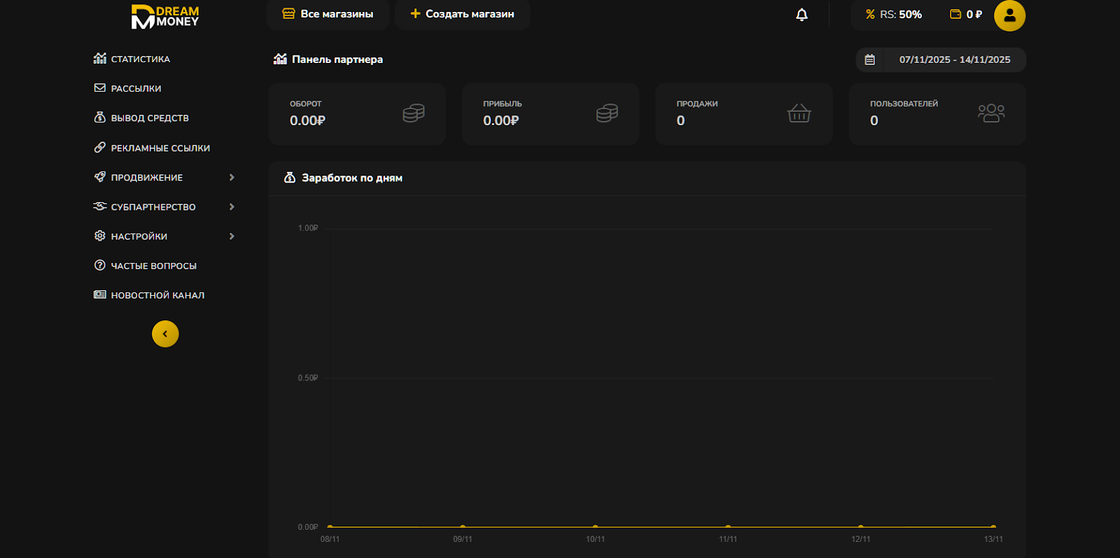The image size is (1120, 558).
Task: Click the Все магазины button
Action: 328,14
